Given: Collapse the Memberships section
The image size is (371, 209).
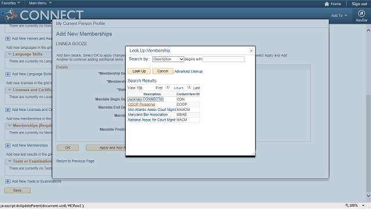Looking at the screenshot, I should point(10,125).
